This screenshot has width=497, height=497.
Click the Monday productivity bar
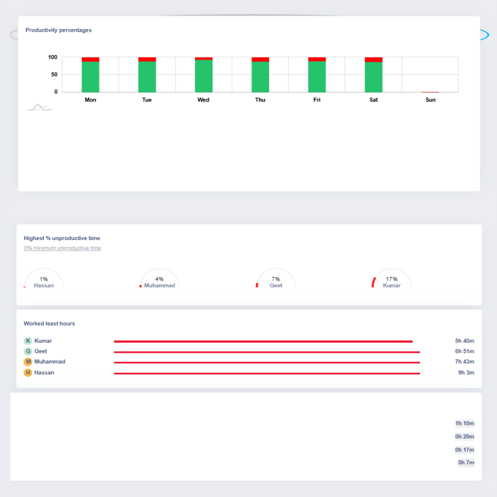91,75
